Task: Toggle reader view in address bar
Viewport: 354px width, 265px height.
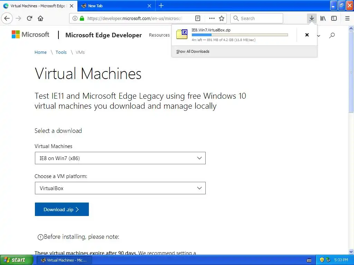Action: (197, 18)
